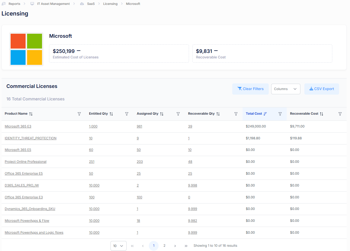Click Showing 1 to 10 of 16 results
This screenshot has height=251, width=350.
coord(215,246)
